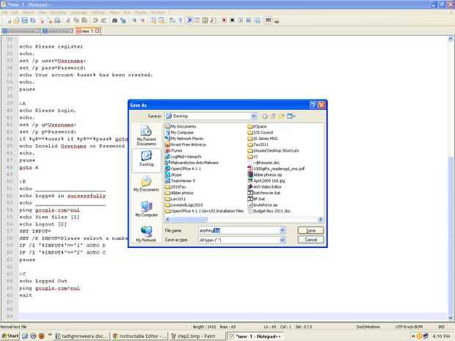
Task: Expand the File name dropdown arrow
Action: [282, 230]
